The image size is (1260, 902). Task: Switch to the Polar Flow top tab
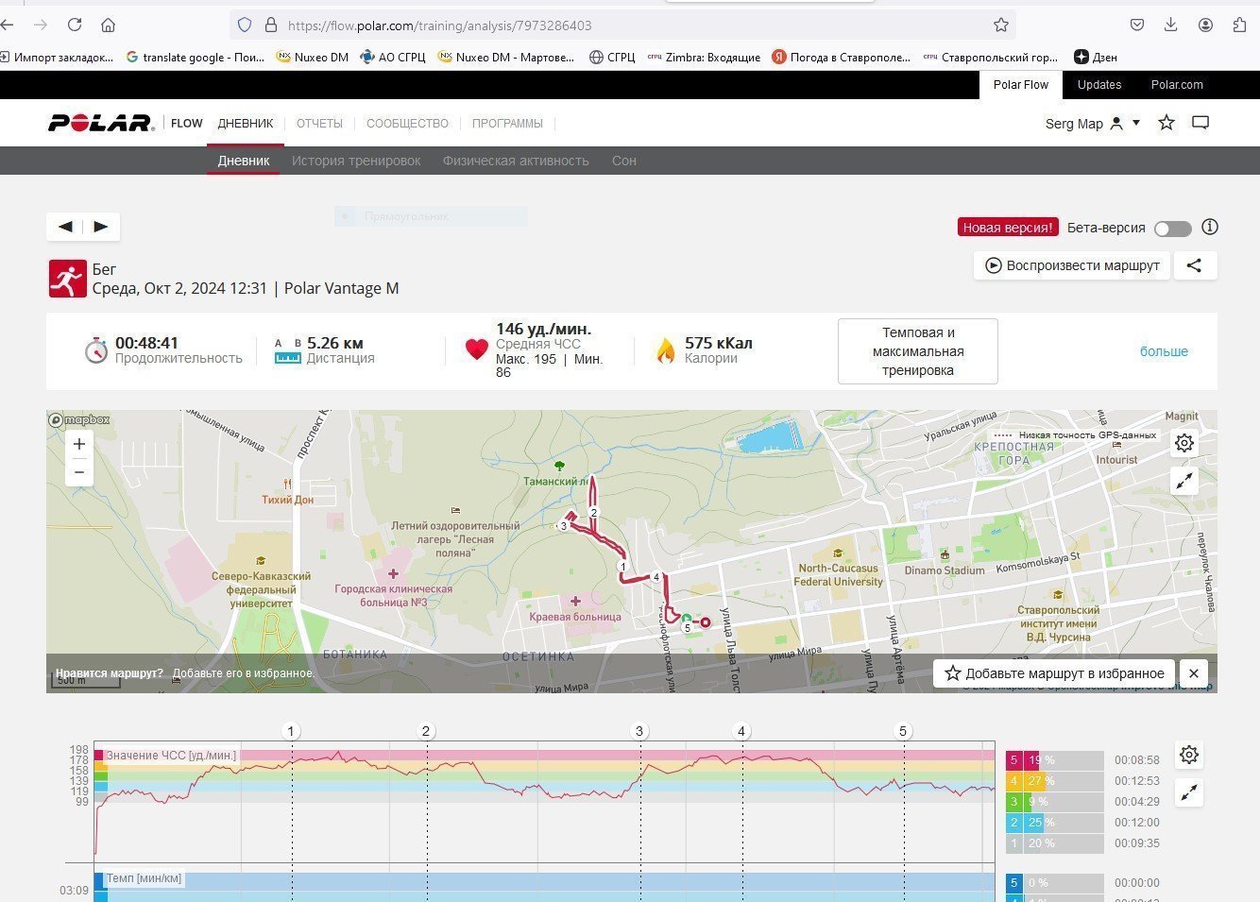coord(1021,84)
